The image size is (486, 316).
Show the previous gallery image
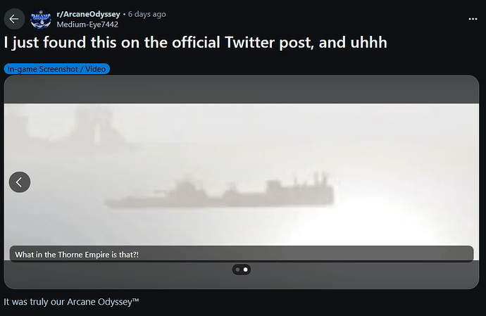click(20, 182)
